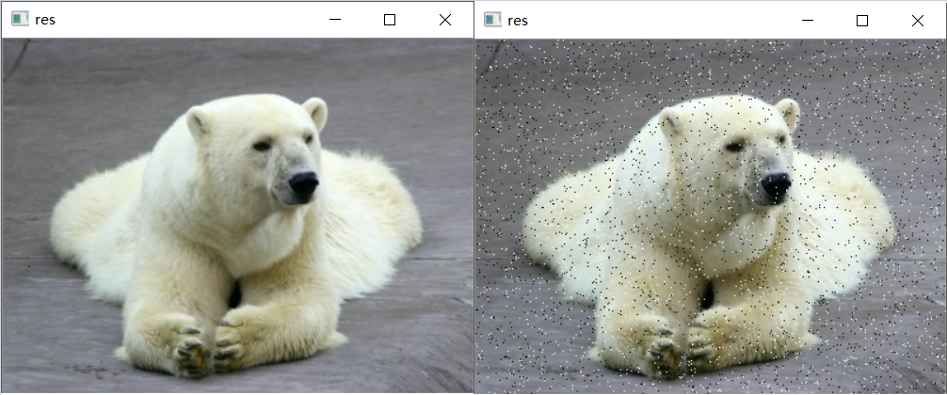This screenshot has height=395, width=947.
Task: Maximize the right res window
Action: point(862,20)
